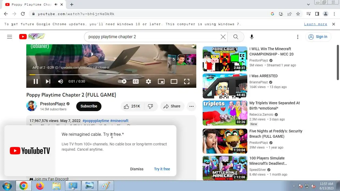Mute the Poppy Playtime tab audio
This screenshot has width=340, height=191.
tap(56, 5)
